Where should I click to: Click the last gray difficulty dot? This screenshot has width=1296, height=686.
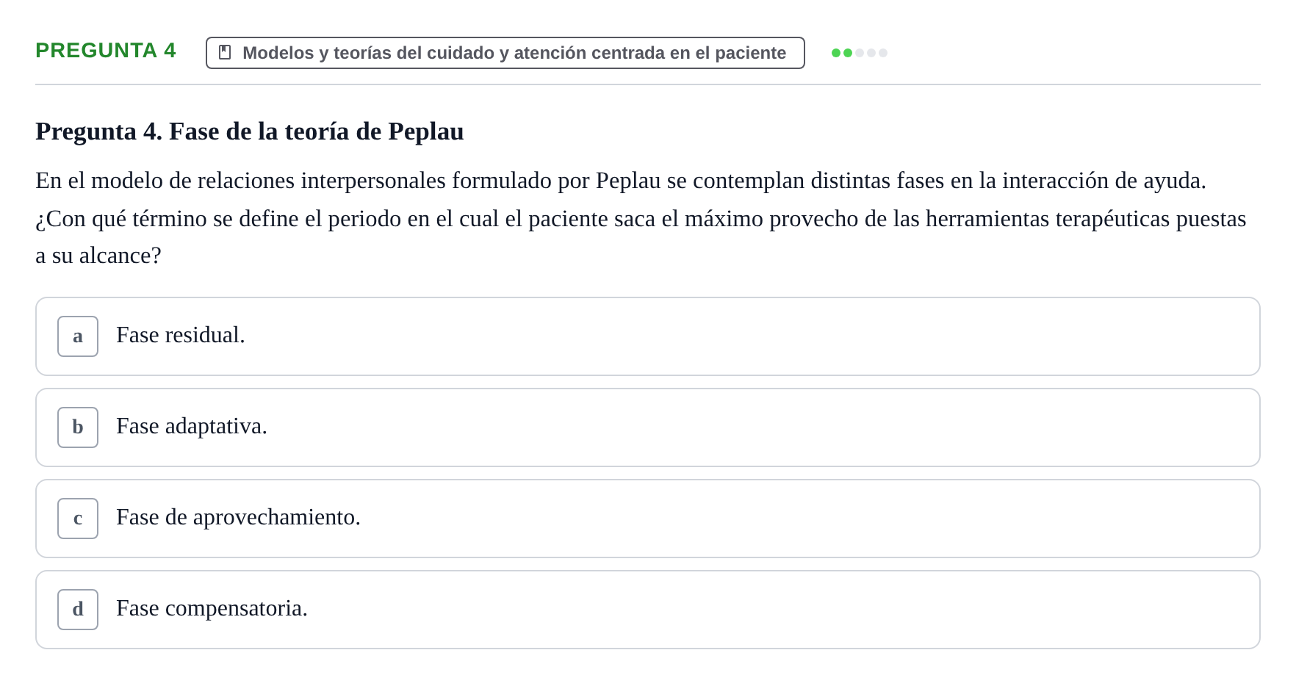tap(883, 53)
